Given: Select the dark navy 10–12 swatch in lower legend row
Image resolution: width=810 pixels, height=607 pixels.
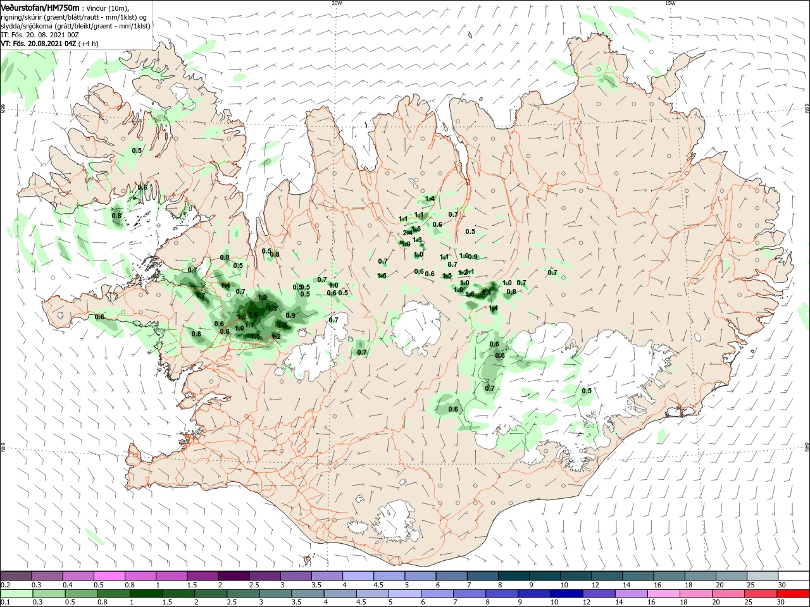Looking at the screenshot, I should (565, 594).
